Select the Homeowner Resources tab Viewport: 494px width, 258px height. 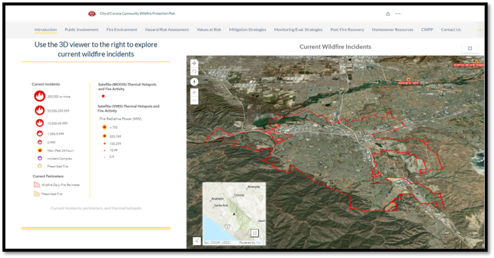coord(393,30)
